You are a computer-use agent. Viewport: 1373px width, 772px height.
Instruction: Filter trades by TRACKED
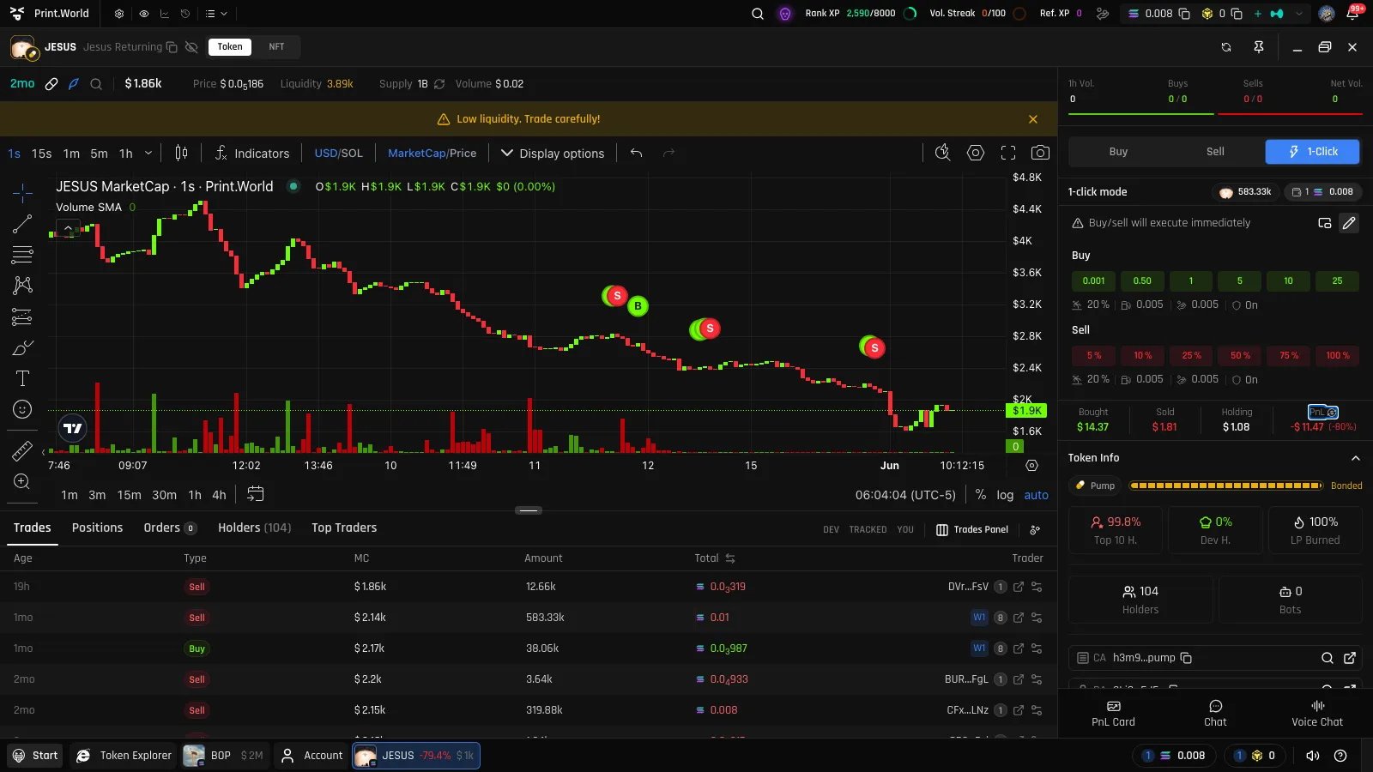point(868,530)
